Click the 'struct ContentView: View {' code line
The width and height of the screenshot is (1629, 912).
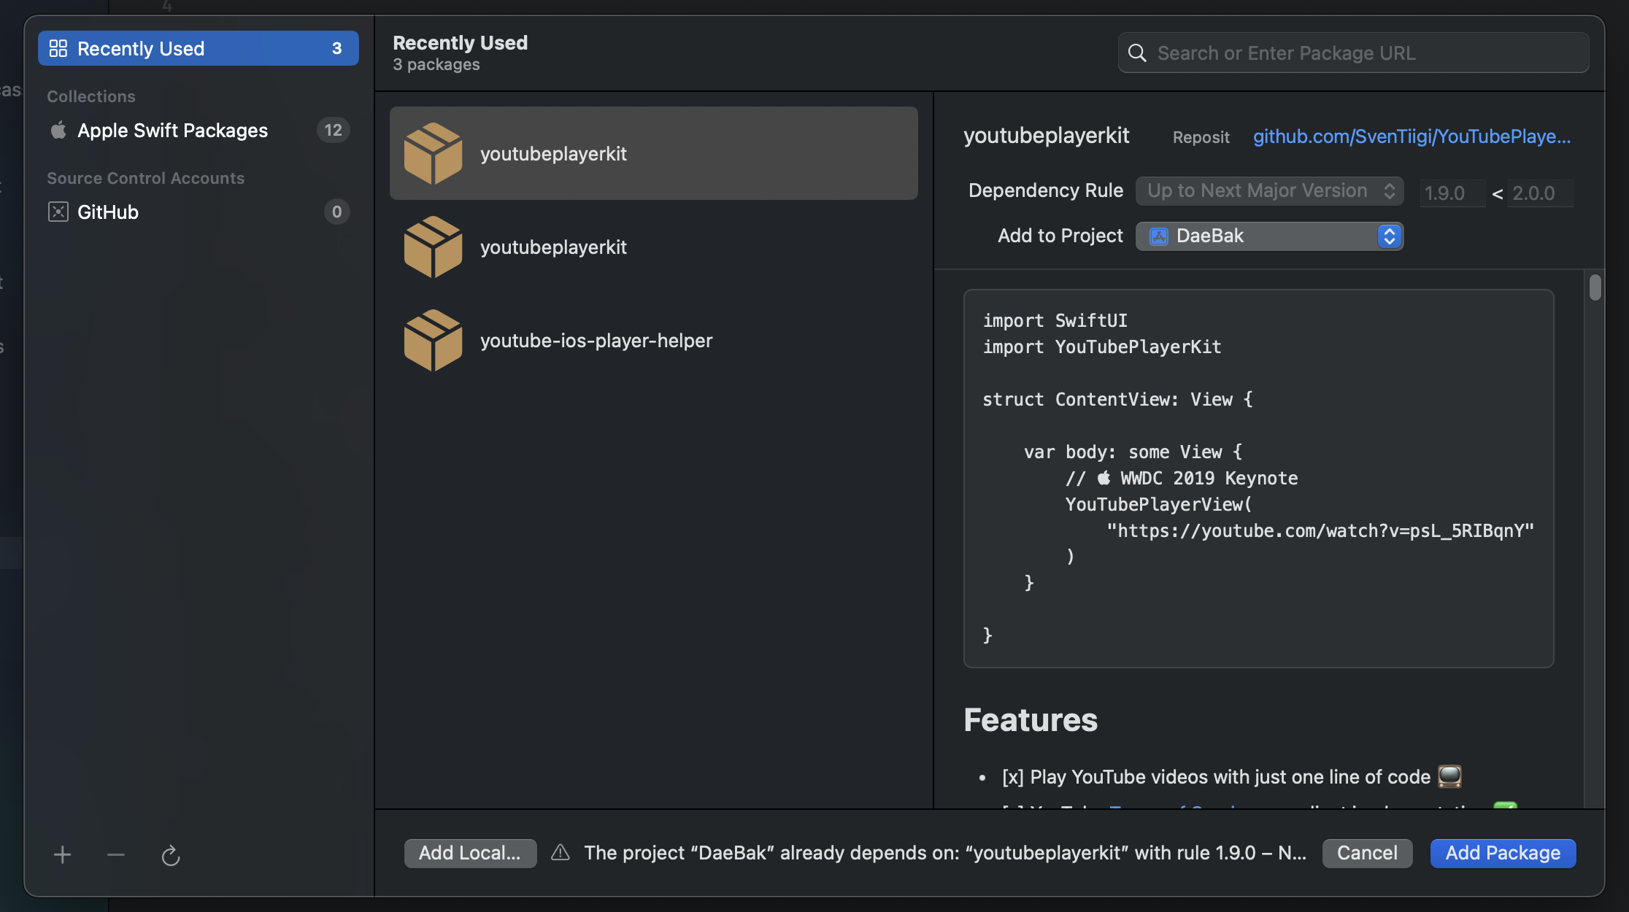(1117, 399)
